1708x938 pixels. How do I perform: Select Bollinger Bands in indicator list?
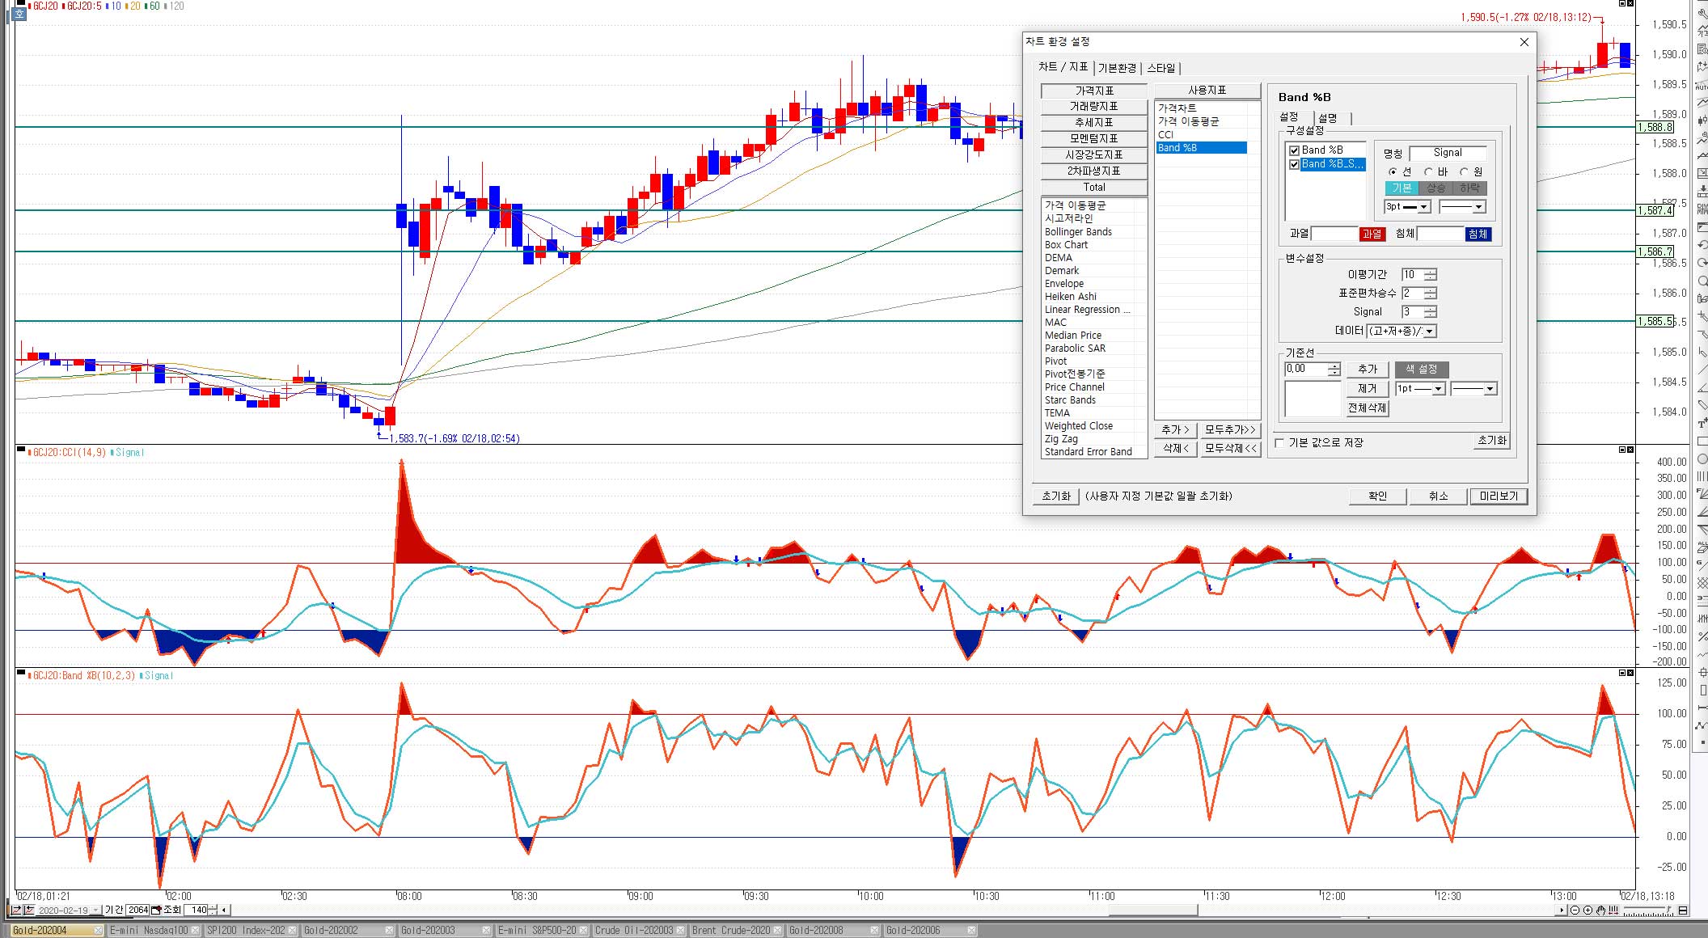(1078, 232)
